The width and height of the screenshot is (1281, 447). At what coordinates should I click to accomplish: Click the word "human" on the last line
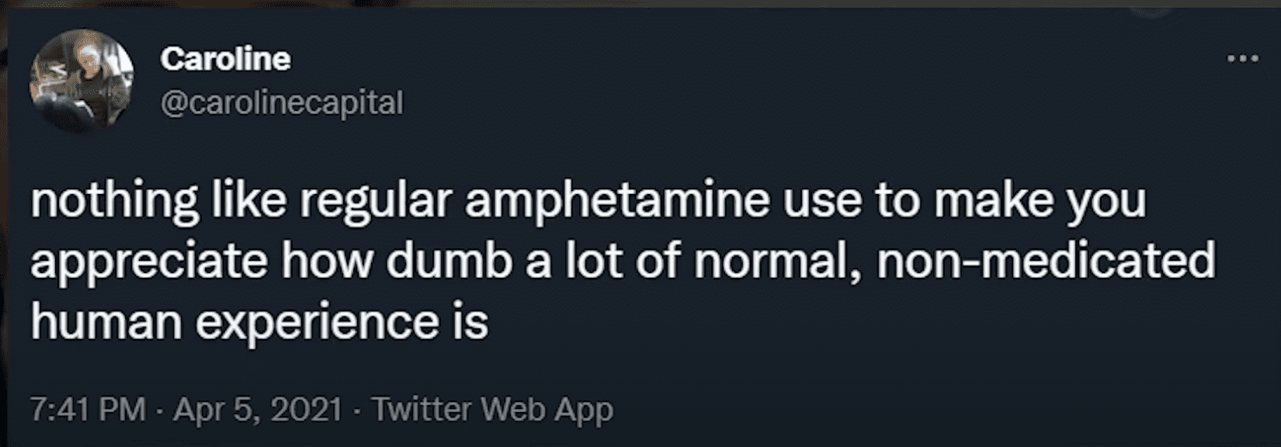coord(106,322)
